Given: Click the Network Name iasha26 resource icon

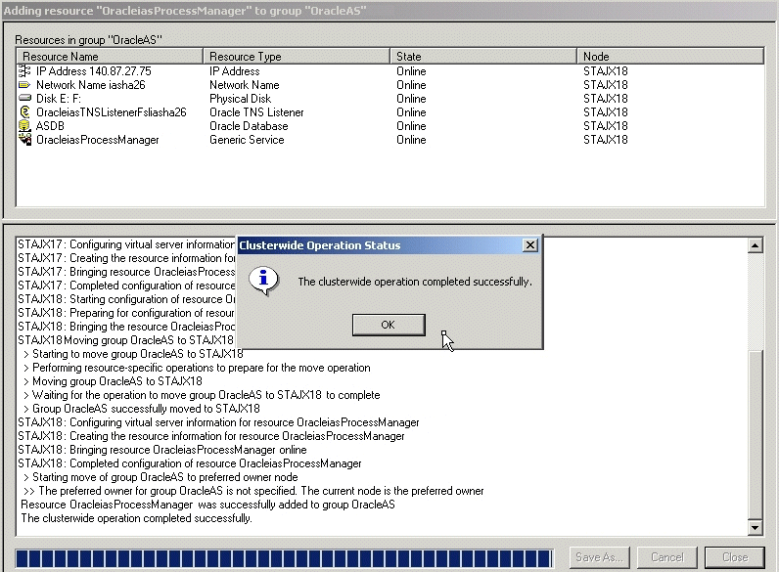Looking at the screenshot, I should click(x=24, y=85).
